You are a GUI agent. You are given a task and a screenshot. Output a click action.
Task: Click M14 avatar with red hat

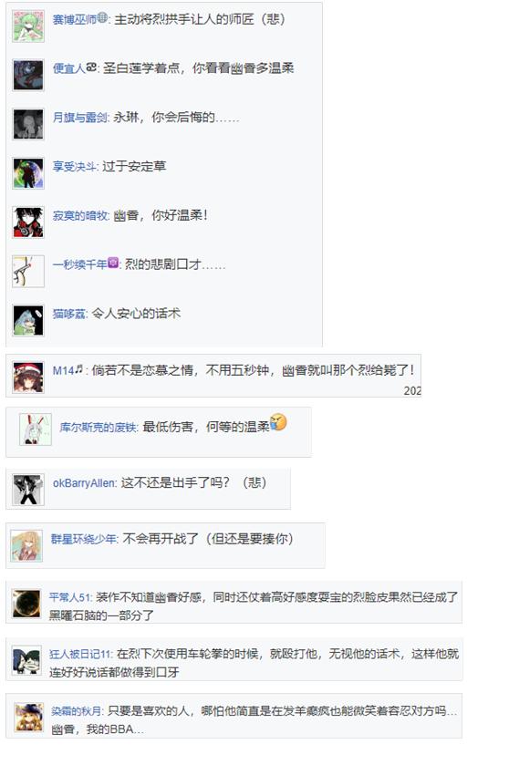(x=28, y=377)
